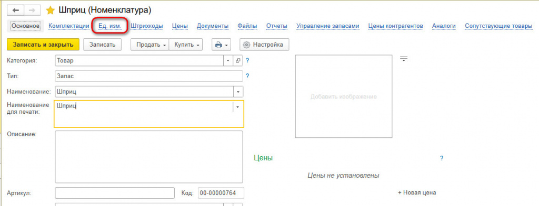Switch to the Основное tab

(x=25, y=26)
